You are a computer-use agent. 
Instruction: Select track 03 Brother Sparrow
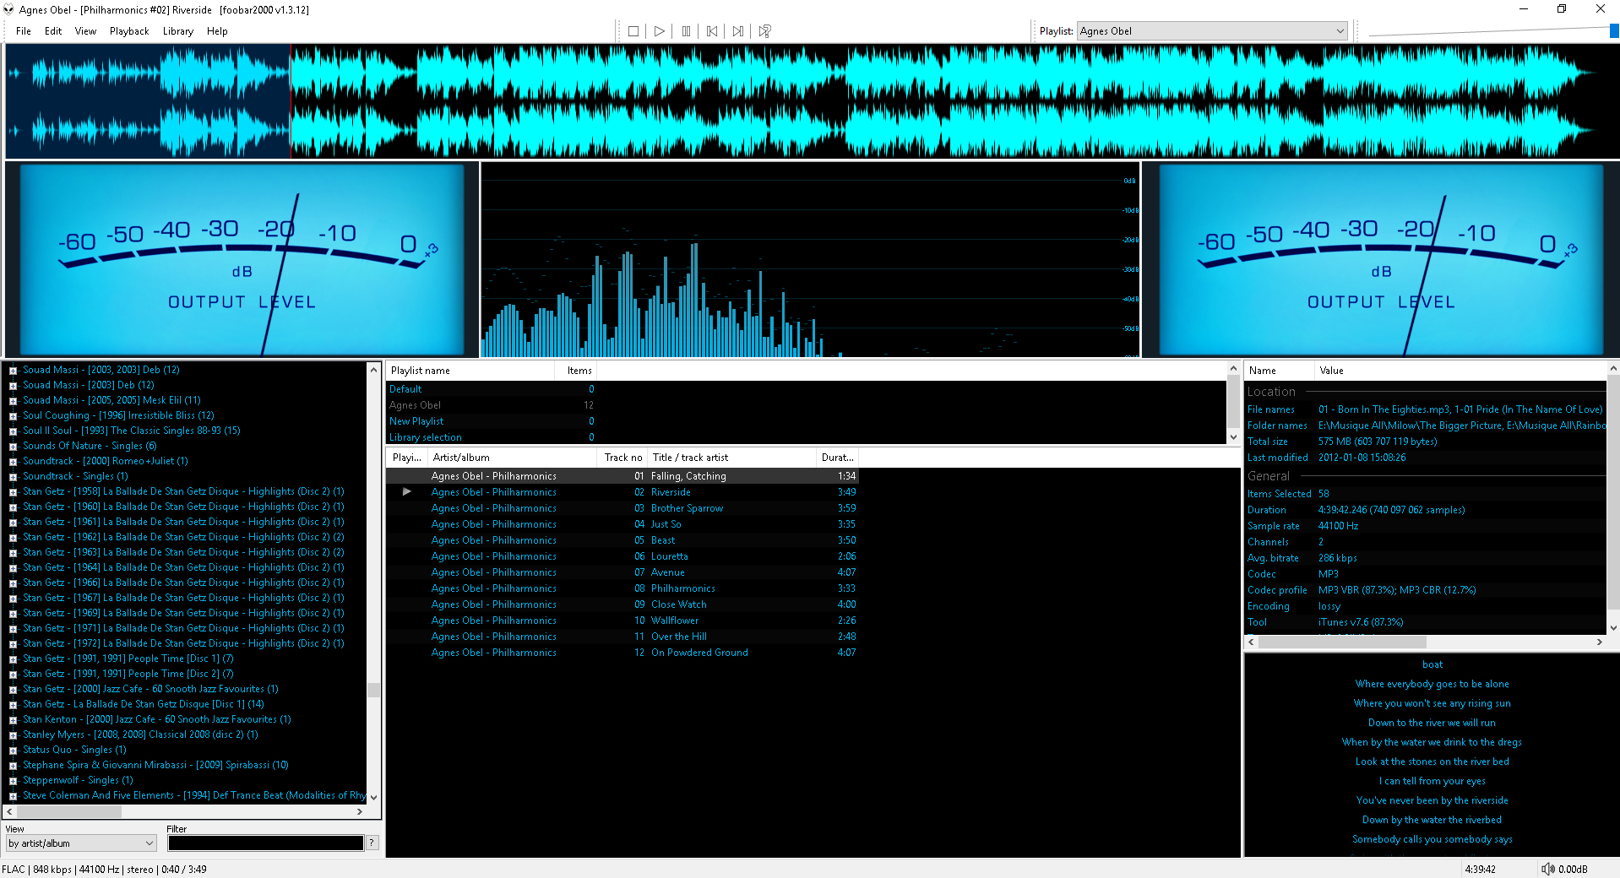click(622, 508)
